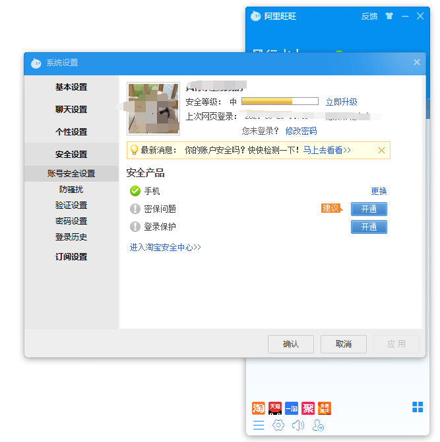This screenshot has width=440, height=442.
Task: Select the 基本设置 category
Action: [x=71, y=87]
